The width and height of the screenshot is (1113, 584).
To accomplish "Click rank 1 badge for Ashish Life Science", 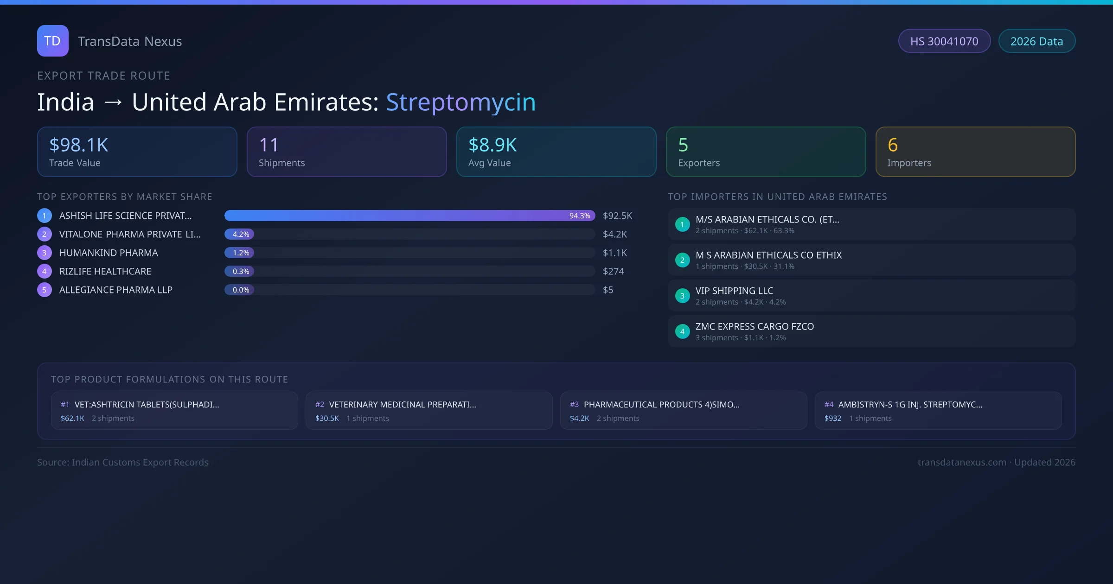I will pos(44,216).
